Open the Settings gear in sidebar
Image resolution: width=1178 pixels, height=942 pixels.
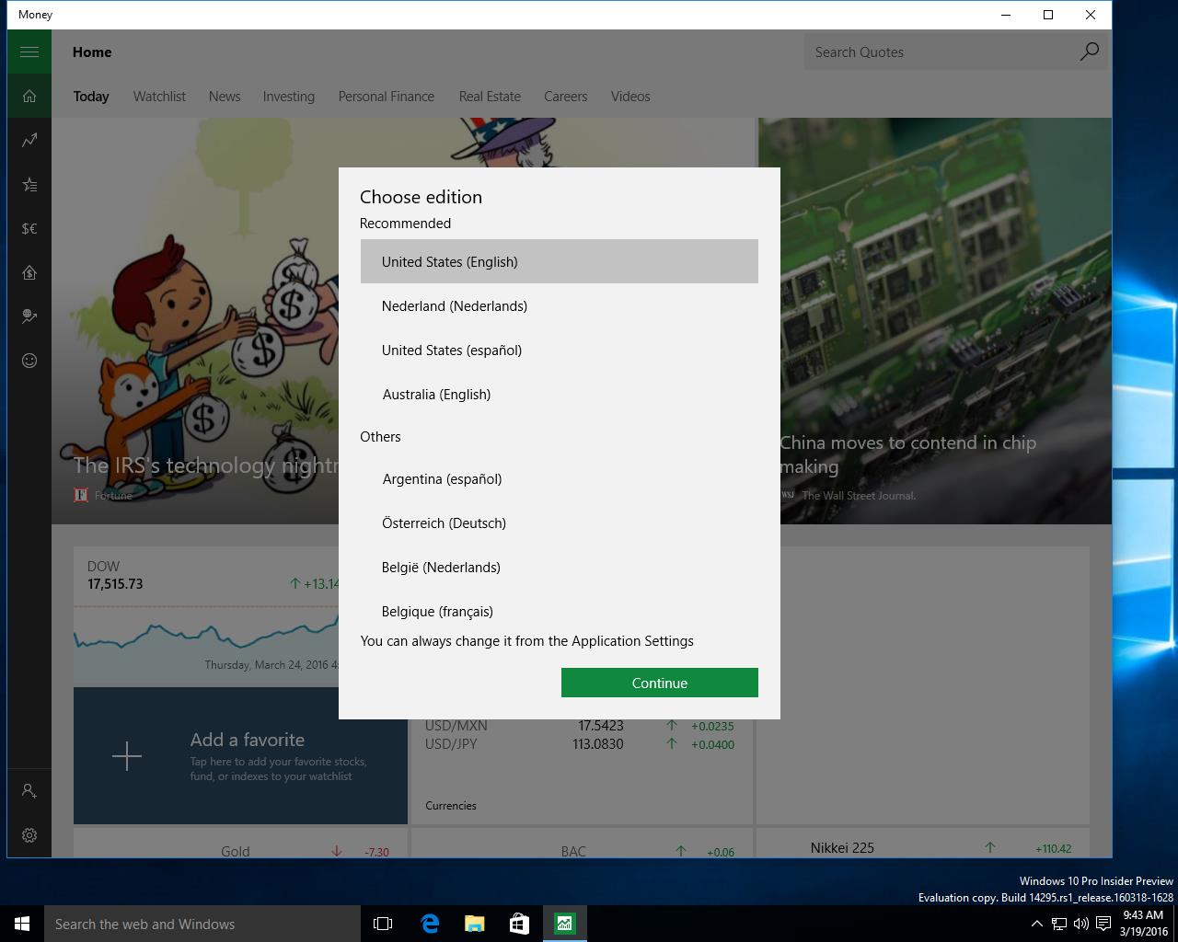click(x=29, y=835)
